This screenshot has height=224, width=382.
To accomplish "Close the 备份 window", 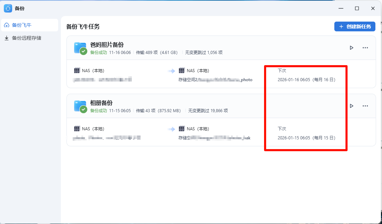I will (373, 8).
